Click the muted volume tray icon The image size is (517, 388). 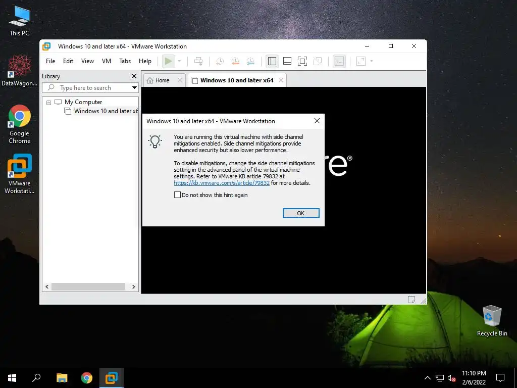pos(451,378)
